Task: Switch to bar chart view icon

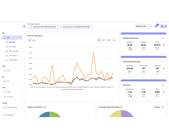Action: pos(34,40)
